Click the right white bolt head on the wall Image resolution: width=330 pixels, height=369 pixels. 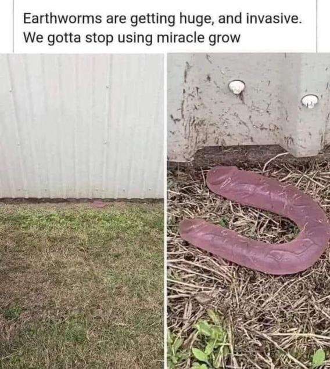(310, 101)
